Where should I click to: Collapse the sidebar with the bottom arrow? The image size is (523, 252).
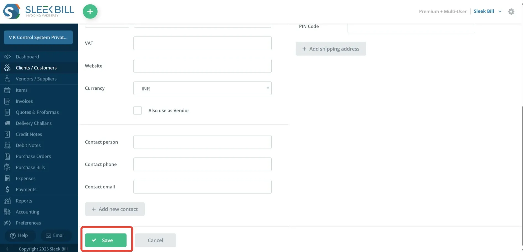coord(7,249)
